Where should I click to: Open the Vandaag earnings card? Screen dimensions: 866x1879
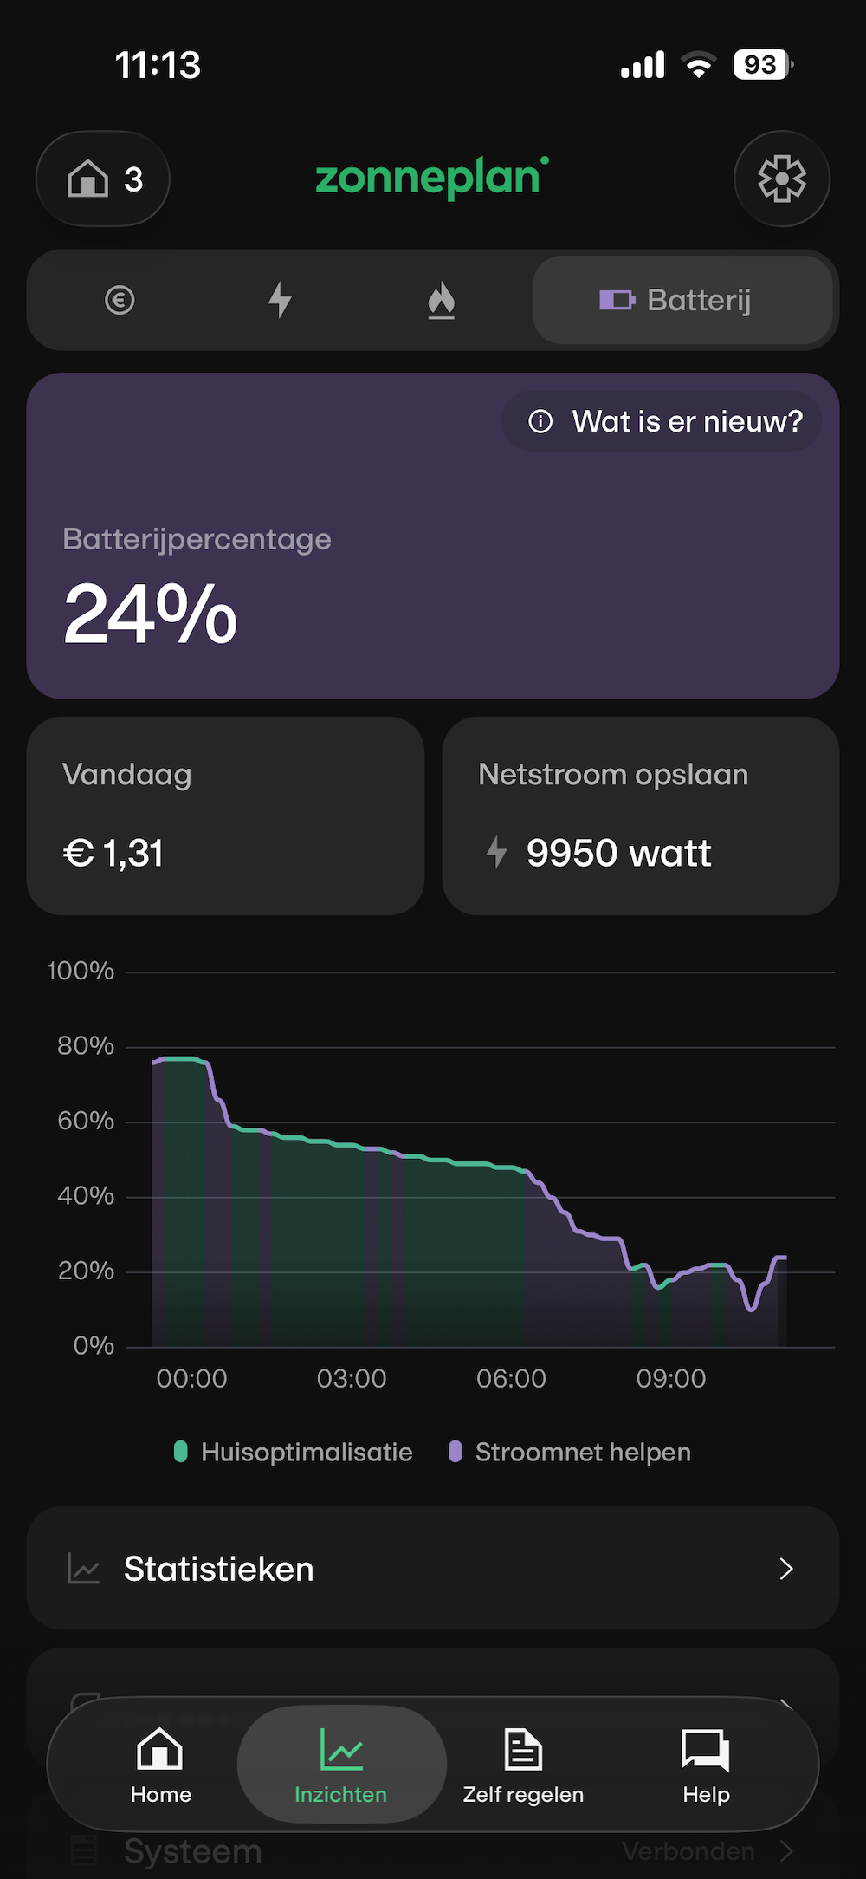pos(225,815)
